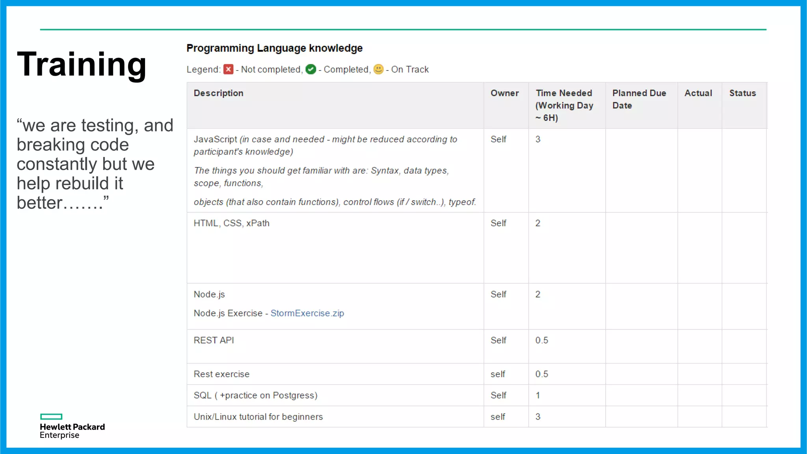Click the green Completed checkmark icon
Image resolution: width=807 pixels, height=454 pixels.
point(311,69)
